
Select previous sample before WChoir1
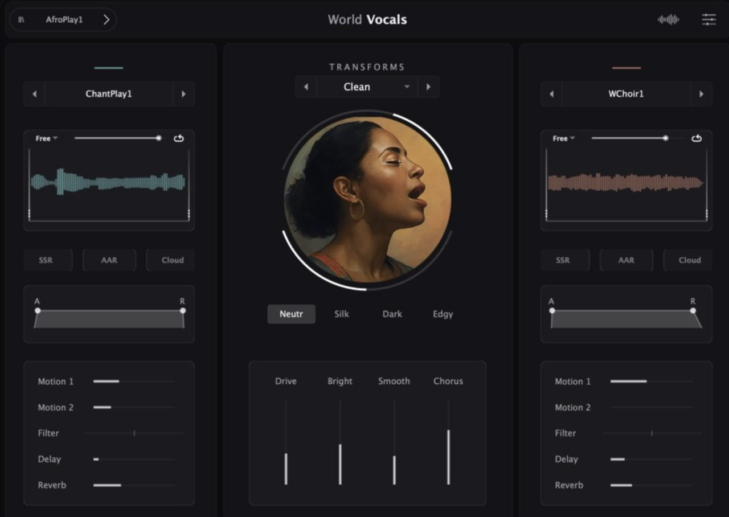(551, 94)
